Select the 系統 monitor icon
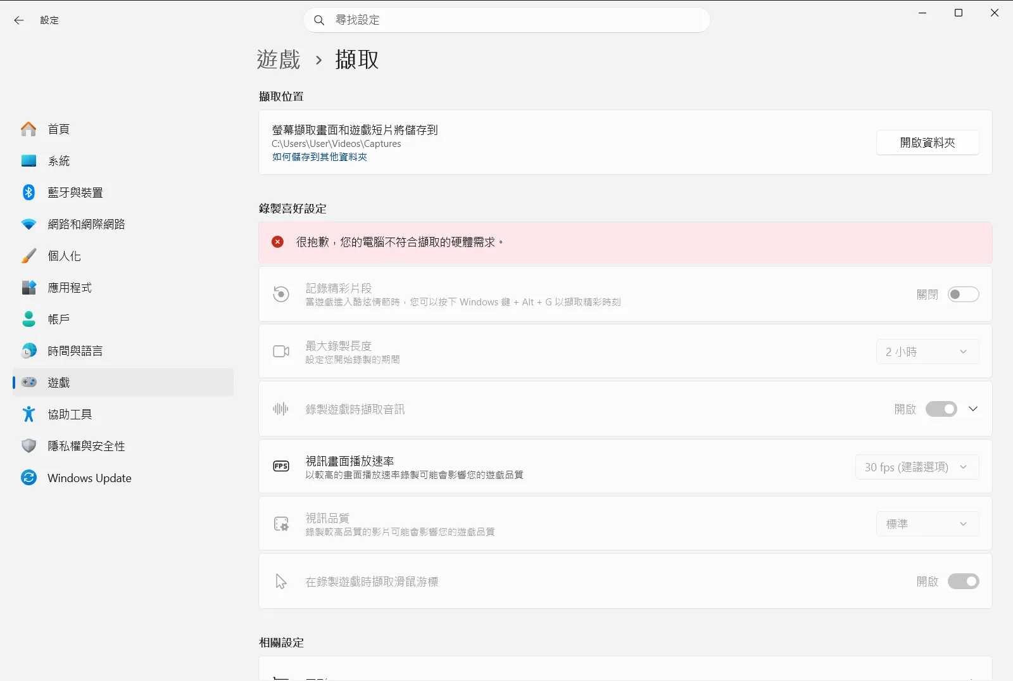 coord(28,161)
